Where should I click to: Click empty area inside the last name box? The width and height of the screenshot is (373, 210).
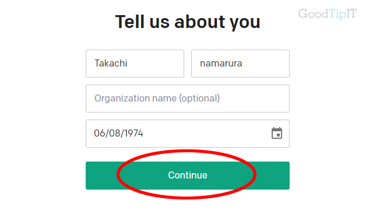[265, 64]
